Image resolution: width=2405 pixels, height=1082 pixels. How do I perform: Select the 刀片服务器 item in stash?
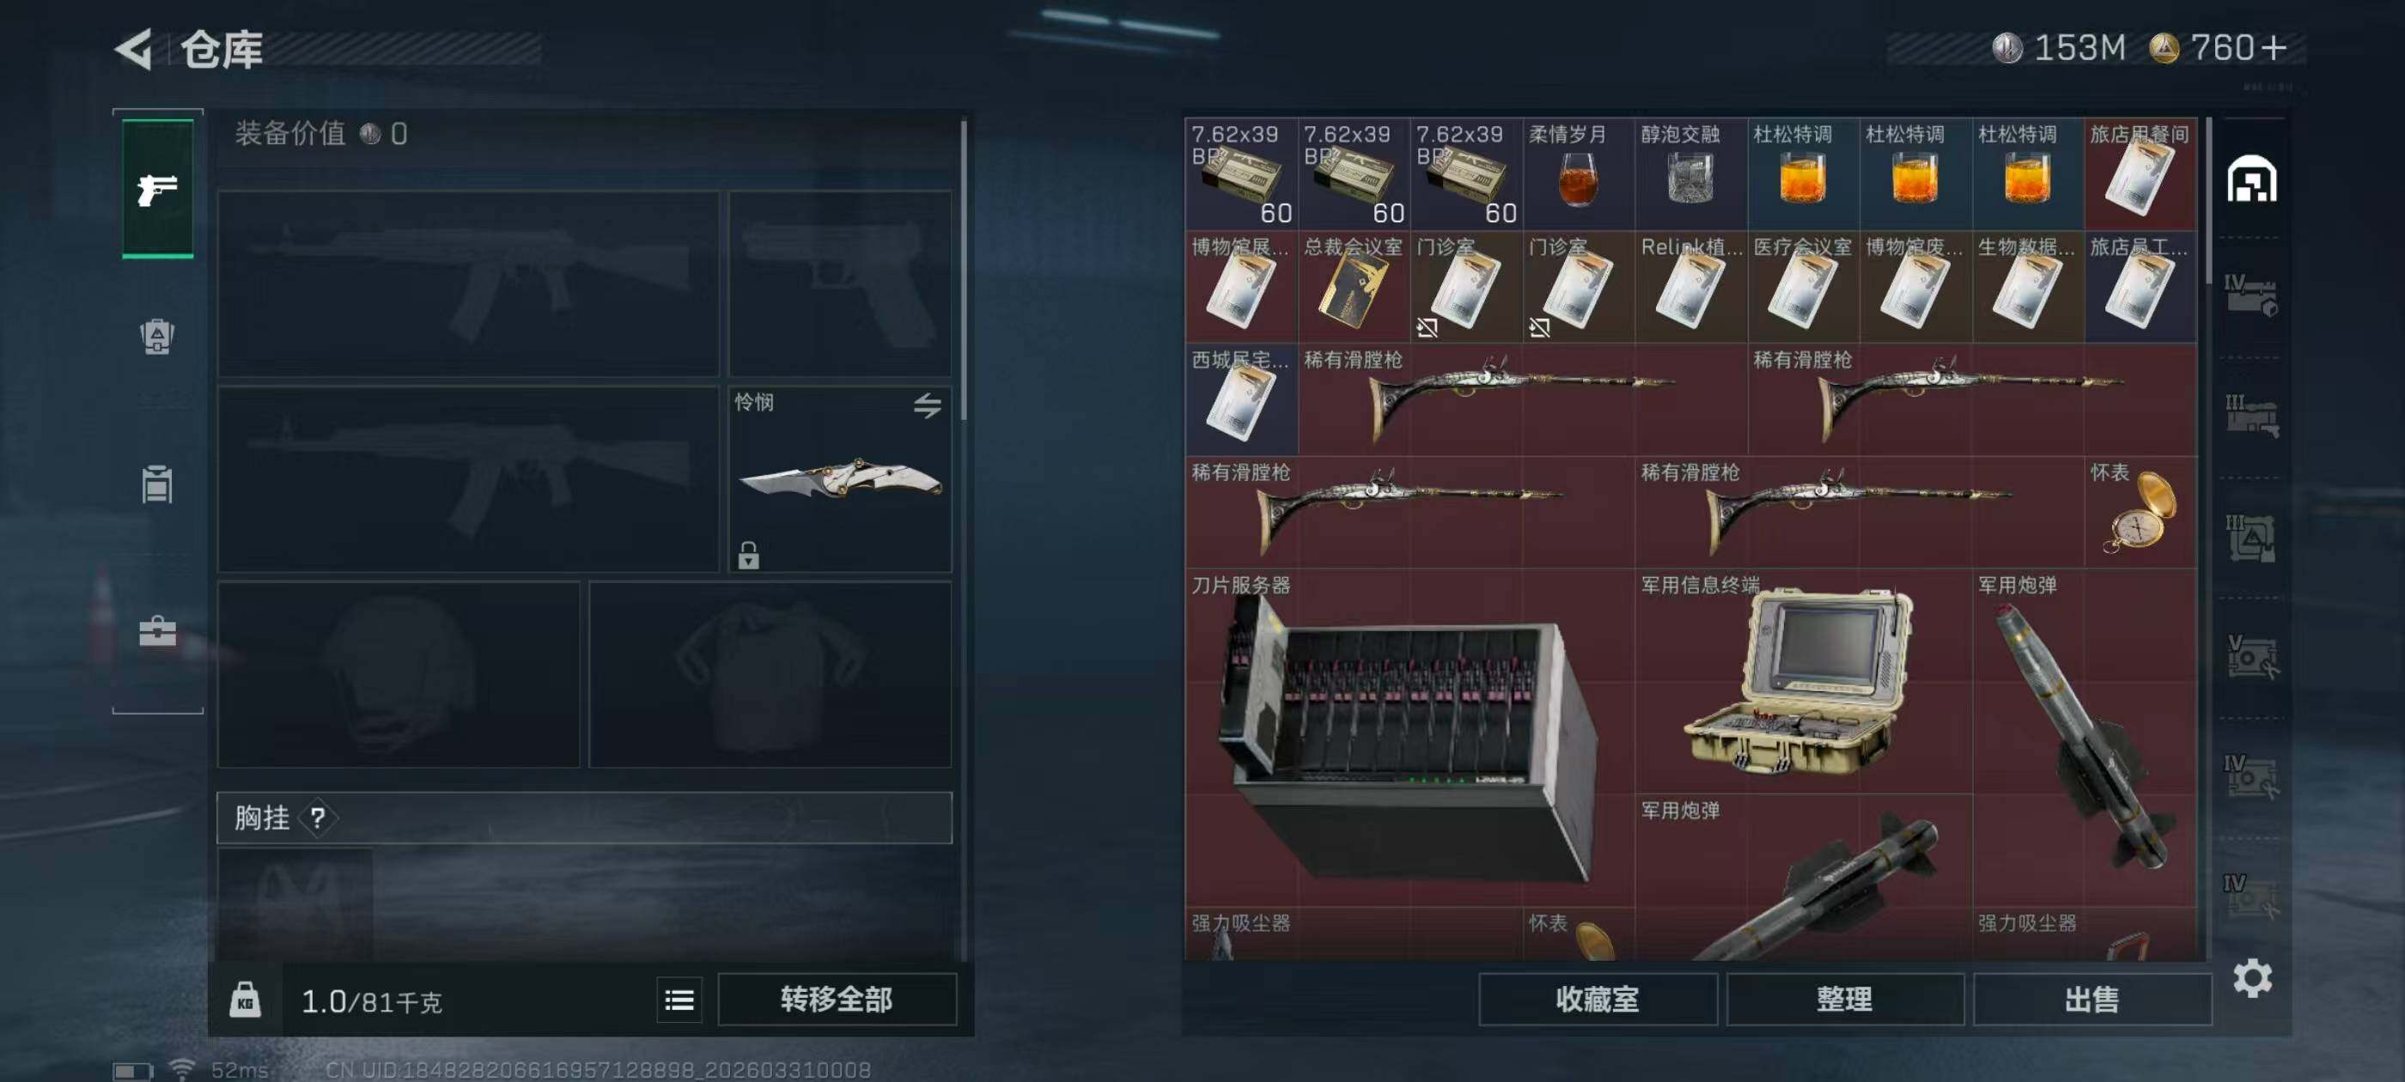click(1410, 738)
